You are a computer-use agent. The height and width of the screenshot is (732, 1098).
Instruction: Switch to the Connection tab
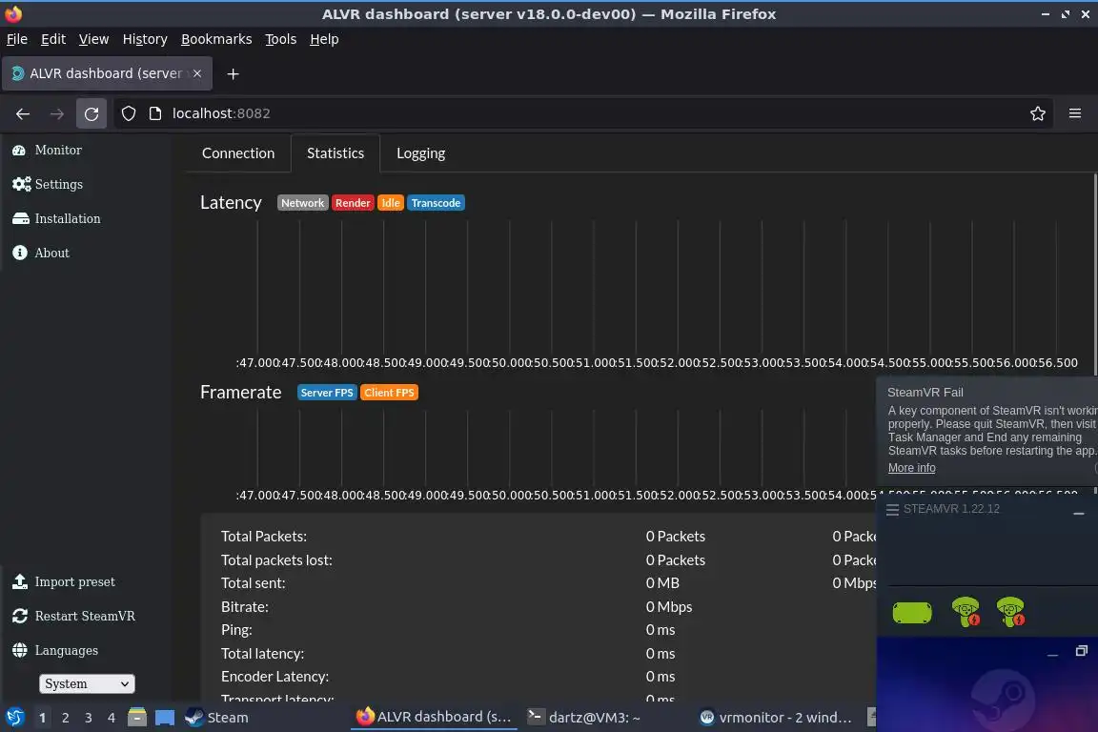coord(238,153)
